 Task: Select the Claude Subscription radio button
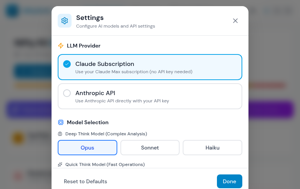point(67,64)
